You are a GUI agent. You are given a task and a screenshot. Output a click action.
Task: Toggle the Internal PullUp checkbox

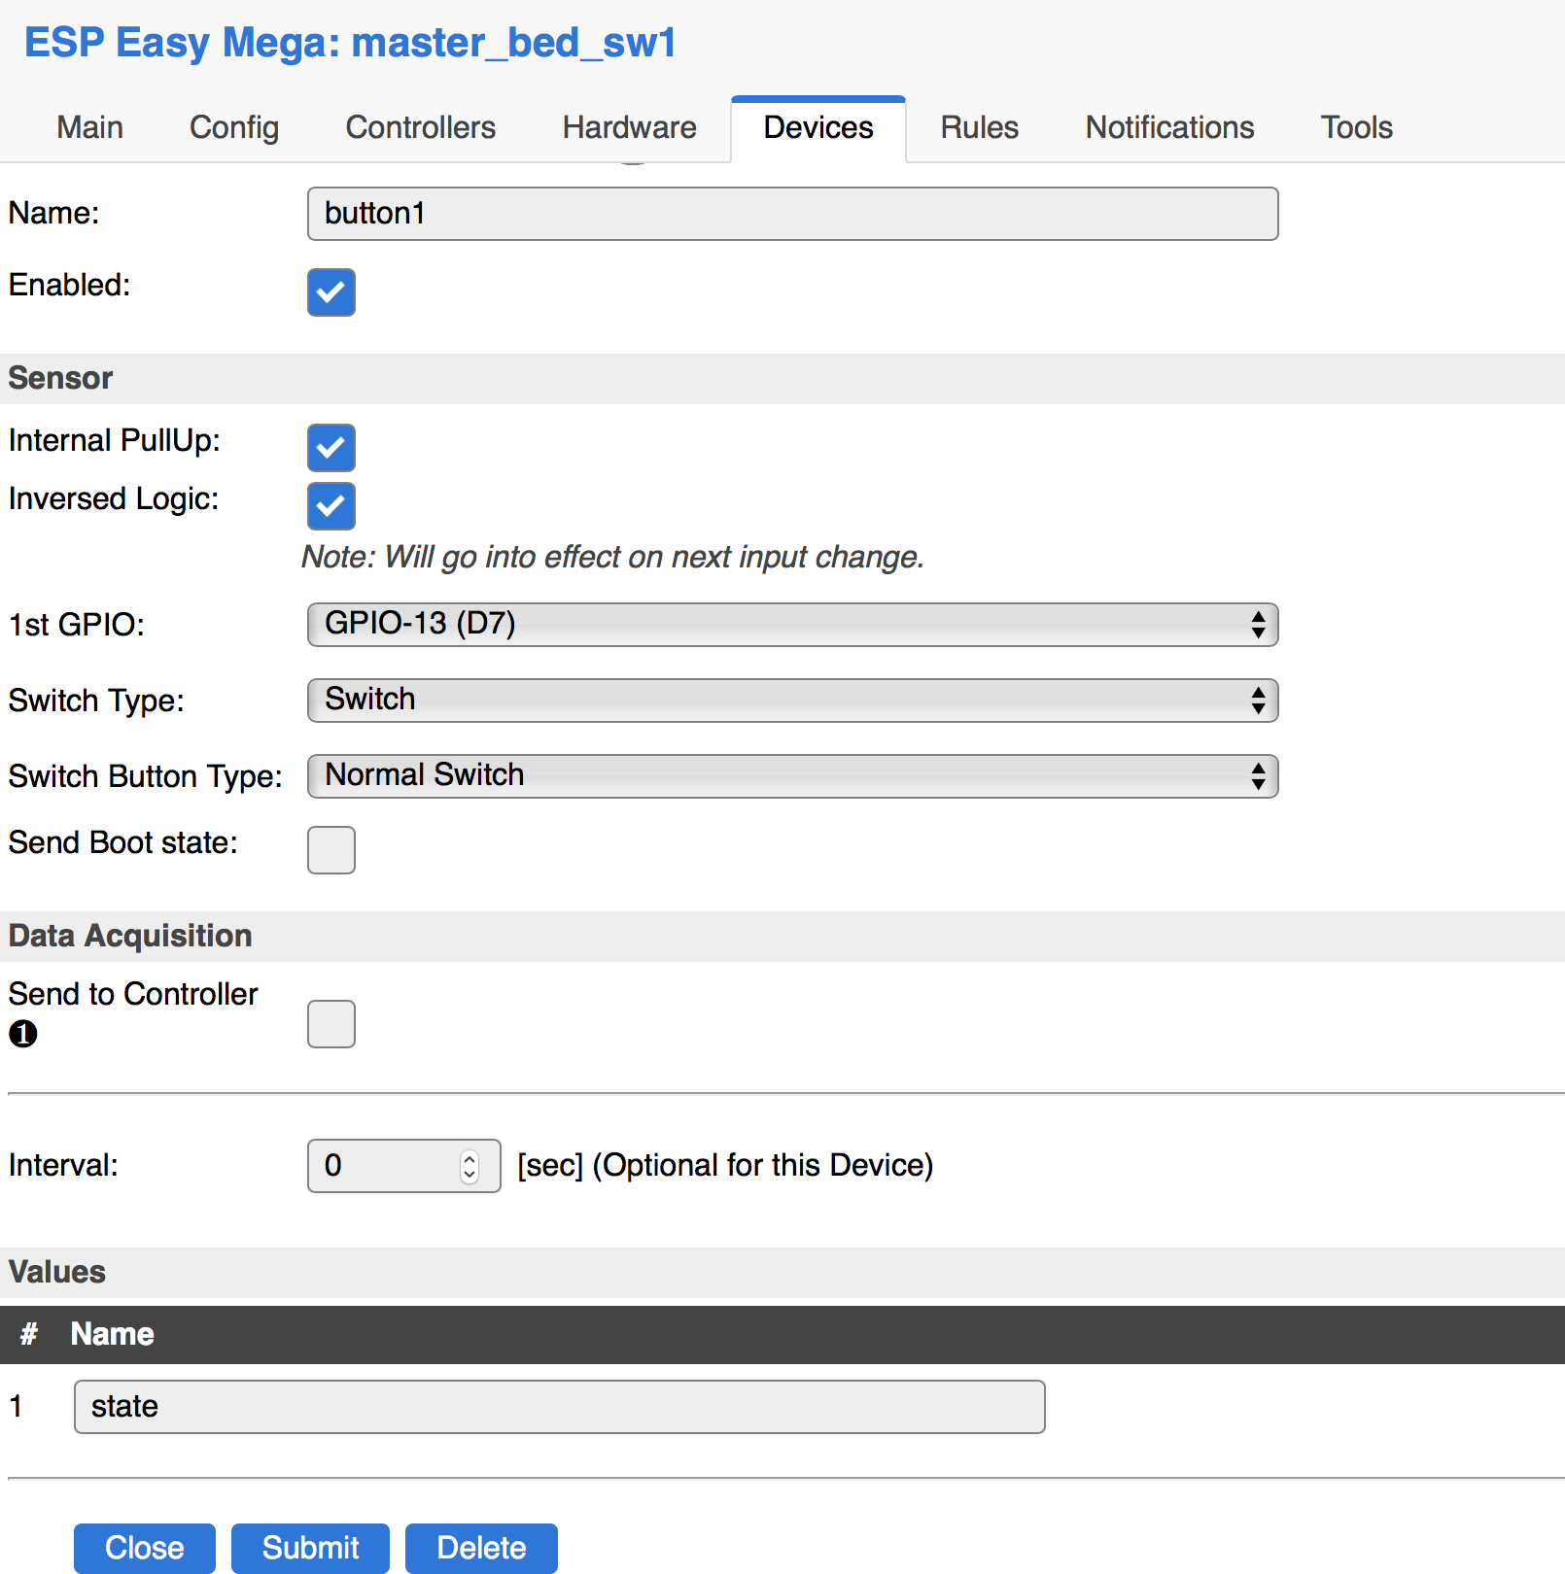[x=331, y=448]
